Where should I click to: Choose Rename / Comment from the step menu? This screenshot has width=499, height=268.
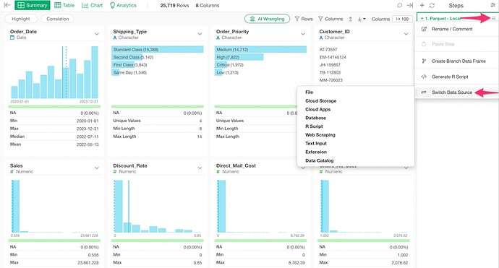452,29
